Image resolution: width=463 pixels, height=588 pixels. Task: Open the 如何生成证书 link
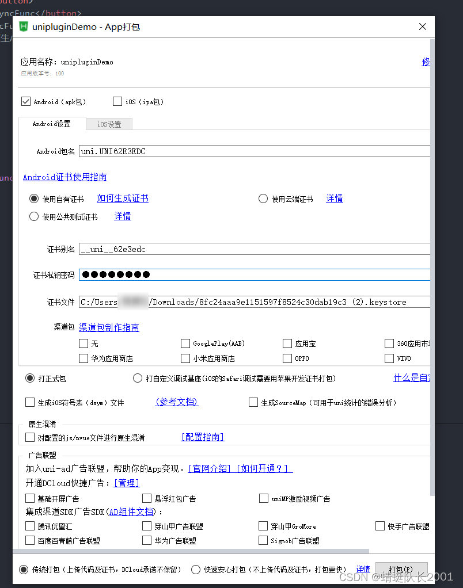[x=123, y=198]
